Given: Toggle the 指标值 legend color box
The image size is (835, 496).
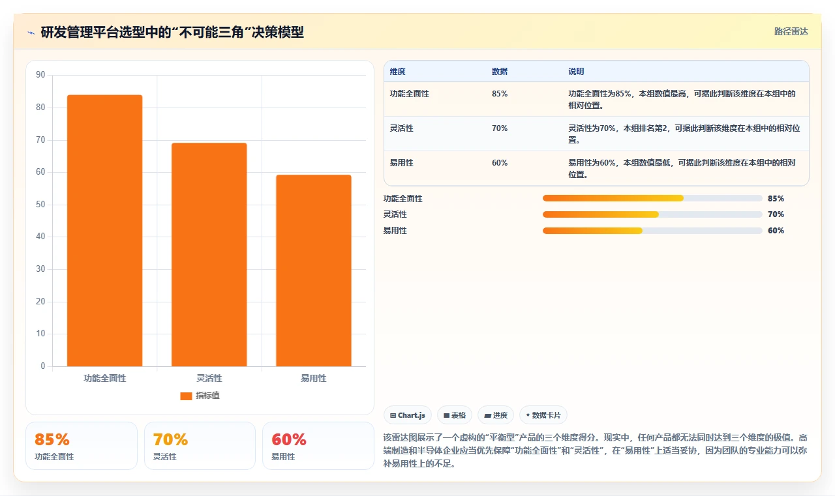Looking at the screenshot, I should 186,396.
